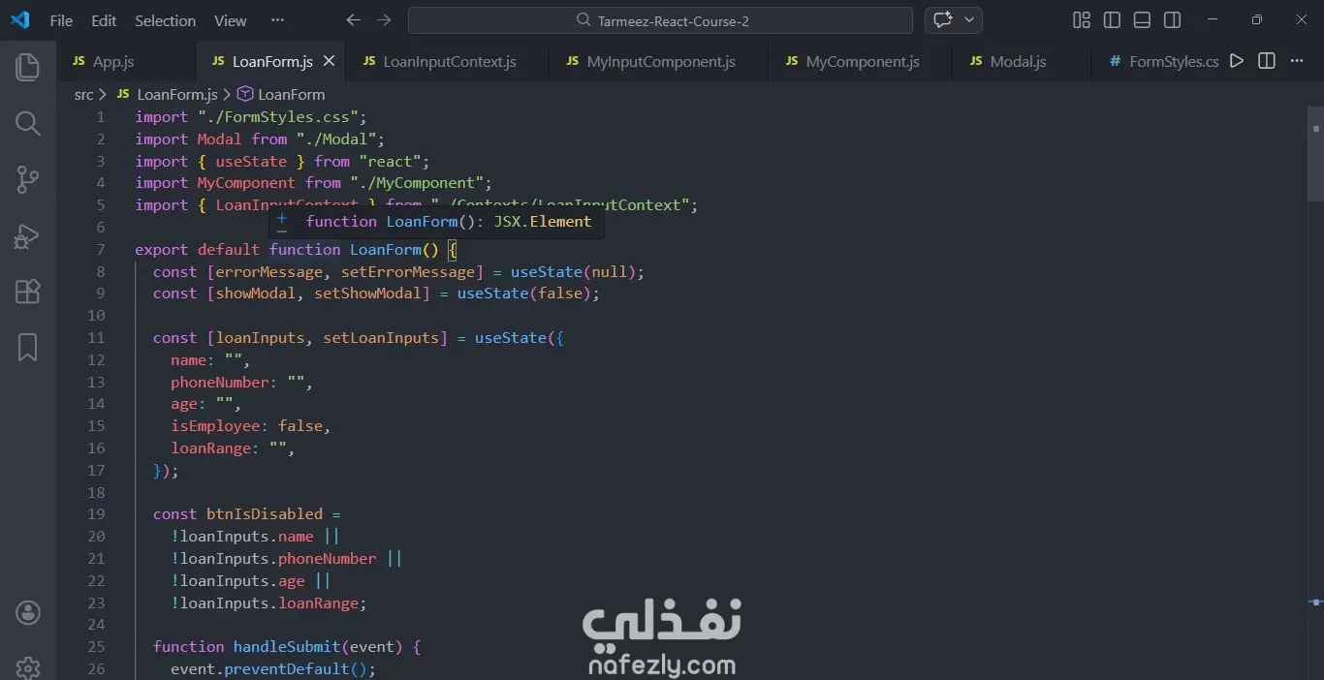Open the Bookmarks view in activity bar
Viewport: 1324px width, 680px height.
tap(28, 347)
